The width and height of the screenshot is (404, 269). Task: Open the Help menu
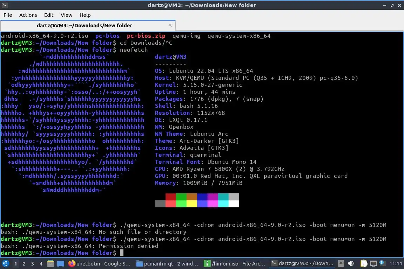[x=85, y=15]
